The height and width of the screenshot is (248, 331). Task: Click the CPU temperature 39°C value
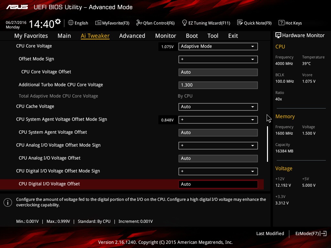(306, 64)
